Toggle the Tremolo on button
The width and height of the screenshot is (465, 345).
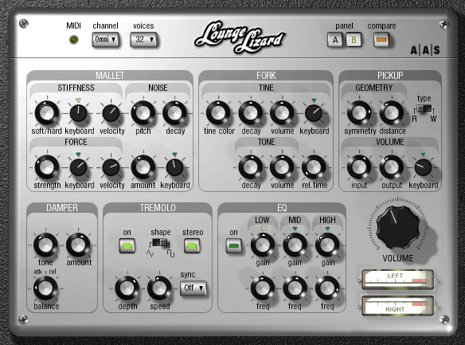pos(127,245)
